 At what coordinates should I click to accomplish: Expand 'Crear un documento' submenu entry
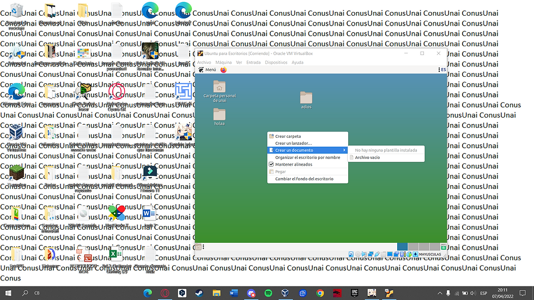pyautogui.click(x=307, y=150)
